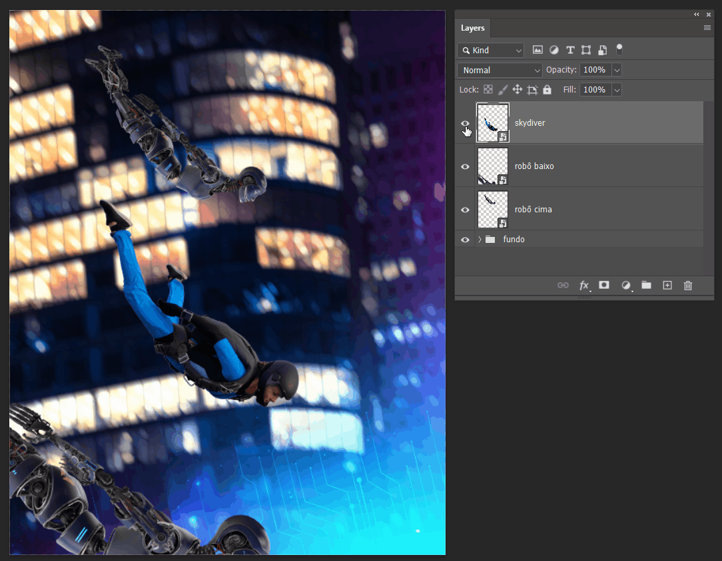The image size is (722, 561).
Task: Delete layer trash icon
Action: pos(688,285)
